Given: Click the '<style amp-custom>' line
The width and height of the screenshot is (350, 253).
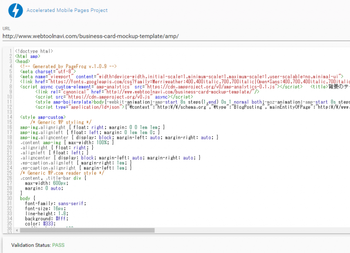Looking at the screenshot, I should 43,117.
